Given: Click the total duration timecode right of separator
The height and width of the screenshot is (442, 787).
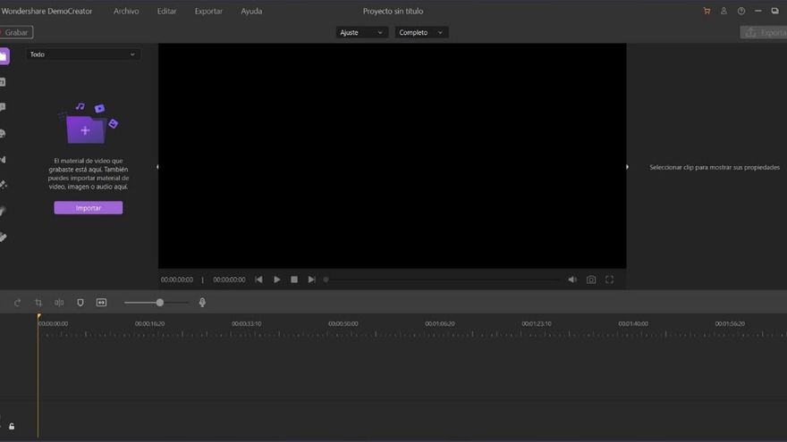Looking at the screenshot, I should [229, 279].
